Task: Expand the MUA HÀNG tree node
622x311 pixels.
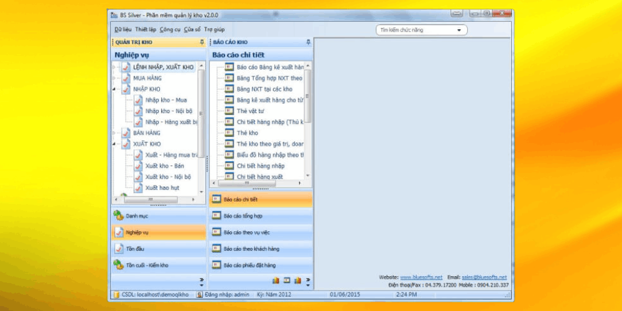Action: [x=114, y=78]
